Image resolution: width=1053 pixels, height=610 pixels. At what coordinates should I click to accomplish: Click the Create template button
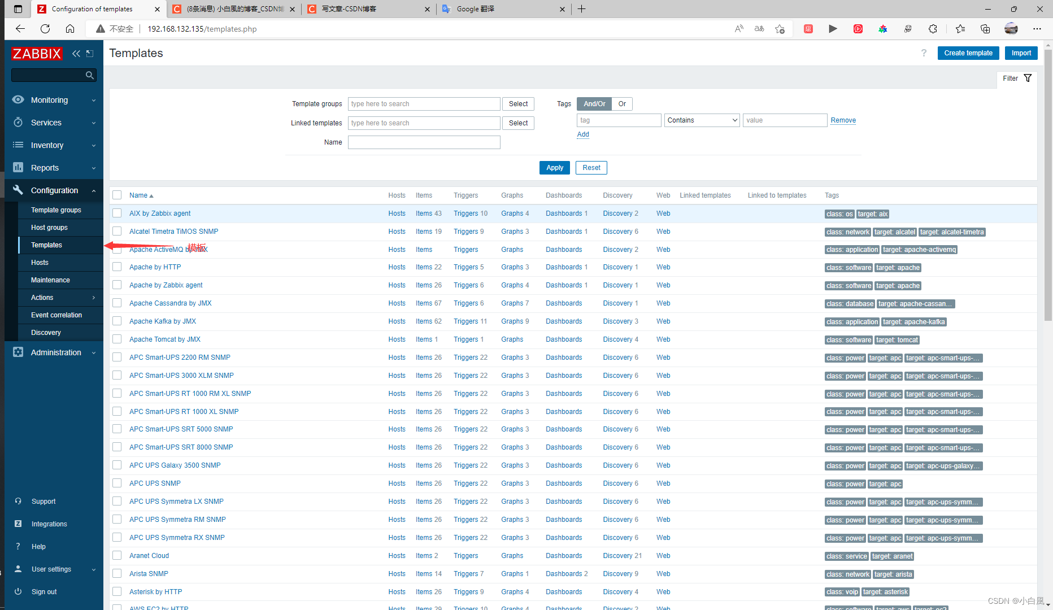click(x=968, y=53)
